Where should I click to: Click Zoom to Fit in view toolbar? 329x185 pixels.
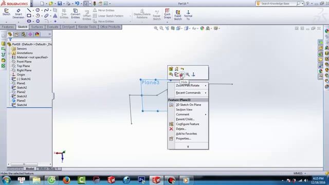(156, 28)
